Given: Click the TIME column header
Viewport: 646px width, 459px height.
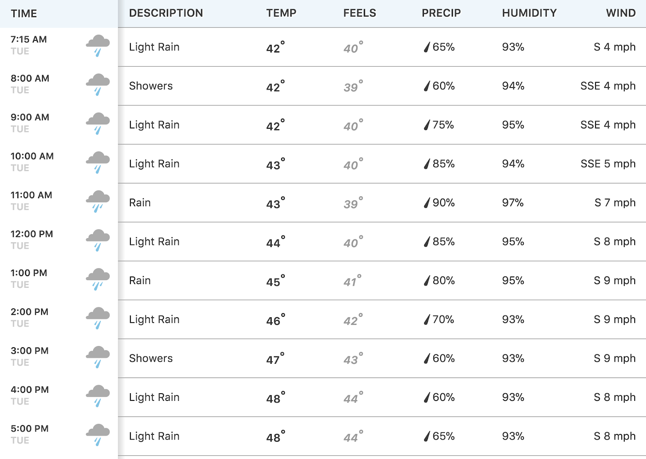Looking at the screenshot, I should click(x=24, y=14).
